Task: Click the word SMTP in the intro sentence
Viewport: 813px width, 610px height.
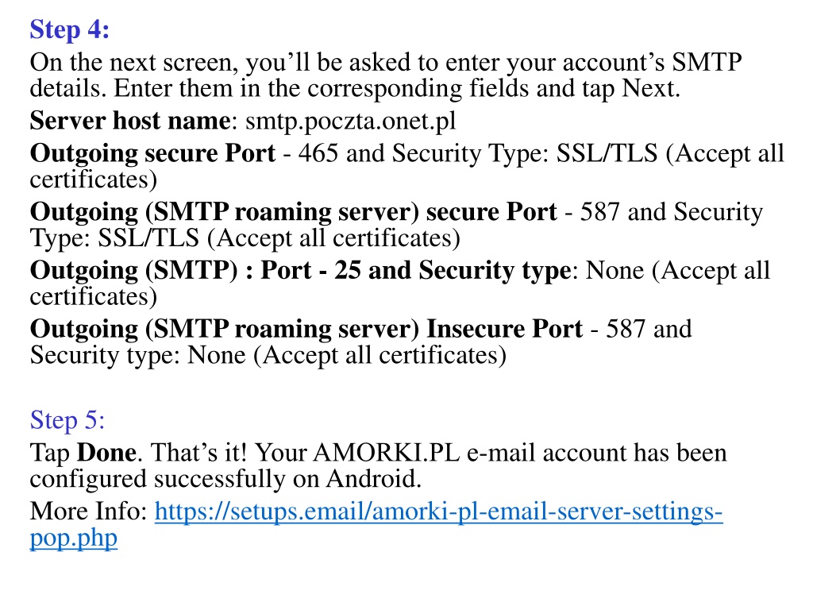Action: tap(707, 63)
